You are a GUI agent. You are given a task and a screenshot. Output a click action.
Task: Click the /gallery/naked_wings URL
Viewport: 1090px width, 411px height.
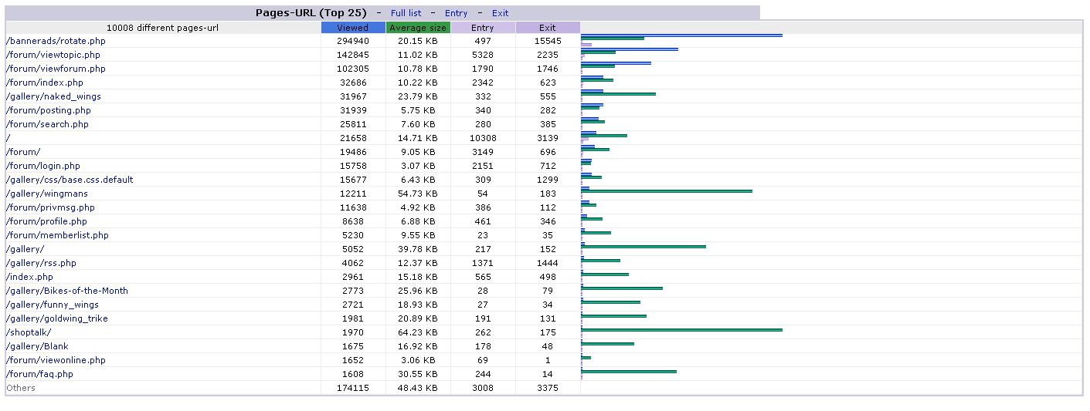(x=53, y=96)
